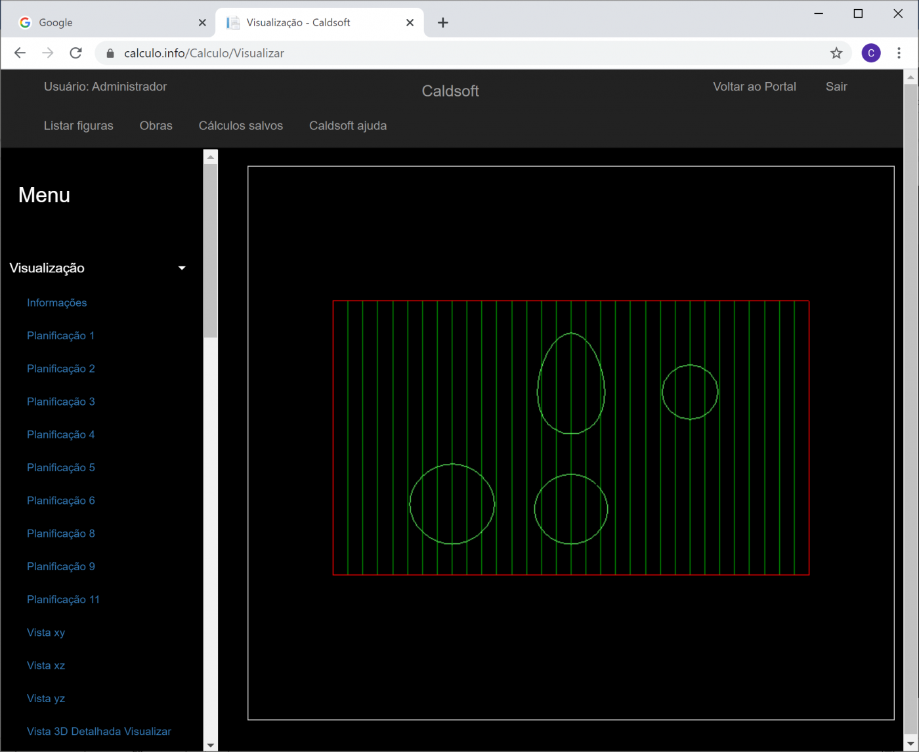
Task: Click the address bar URL field
Action: coord(460,53)
